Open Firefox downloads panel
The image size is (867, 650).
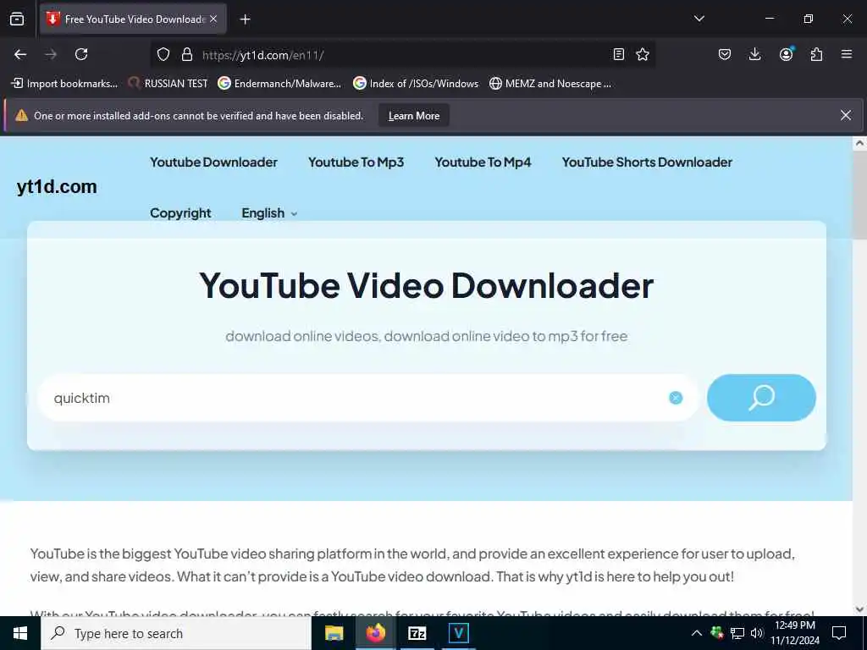coord(754,54)
